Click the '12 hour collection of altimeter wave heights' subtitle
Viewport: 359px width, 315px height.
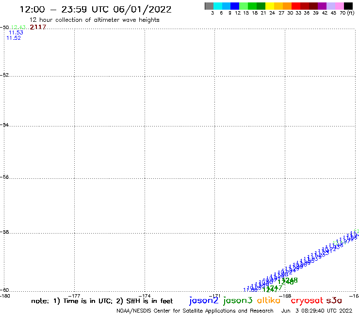point(94,20)
